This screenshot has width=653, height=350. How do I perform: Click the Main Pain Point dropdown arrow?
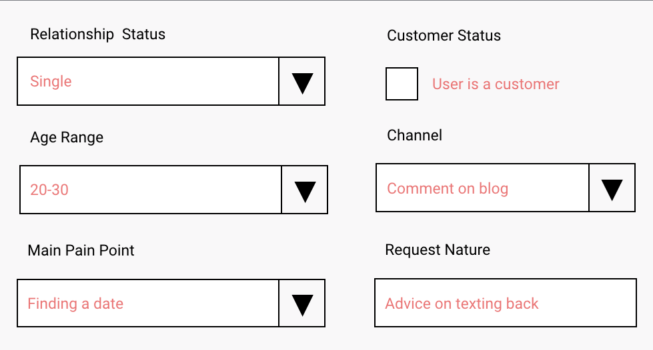point(302,304)
